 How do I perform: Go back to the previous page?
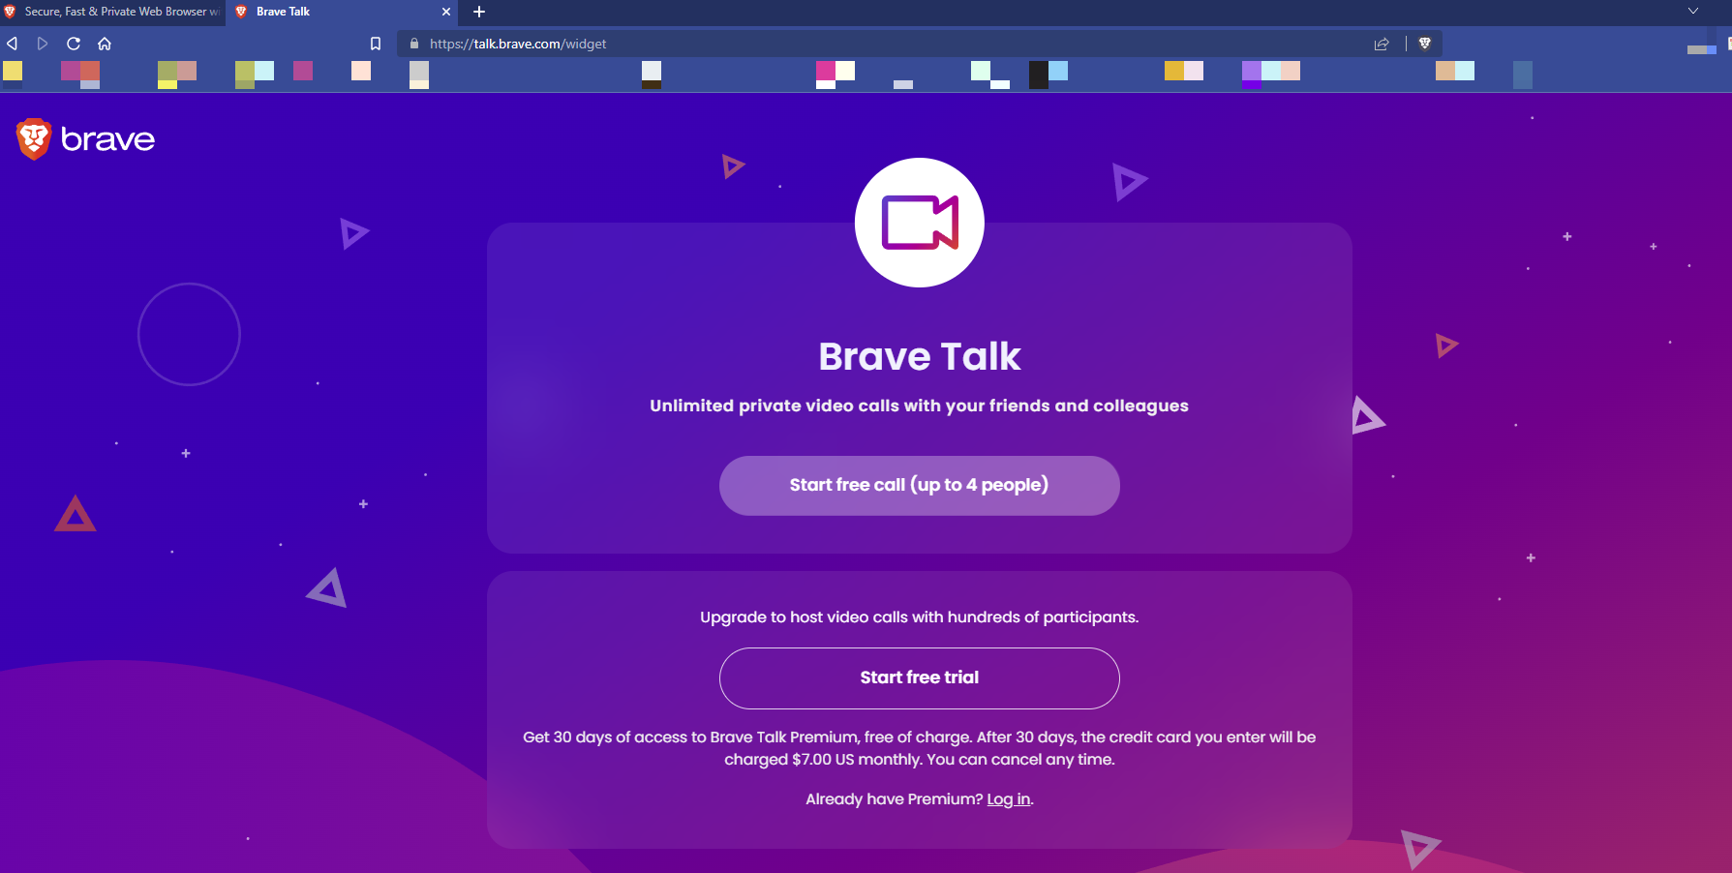coord(13,44)
